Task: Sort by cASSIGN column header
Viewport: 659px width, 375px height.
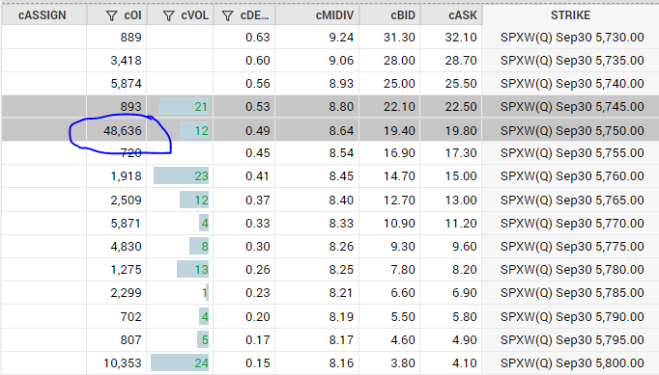Action: coord(42,15)
